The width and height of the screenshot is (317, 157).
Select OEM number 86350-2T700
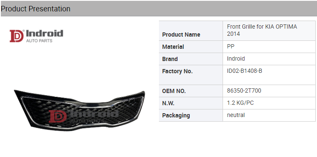244,91
